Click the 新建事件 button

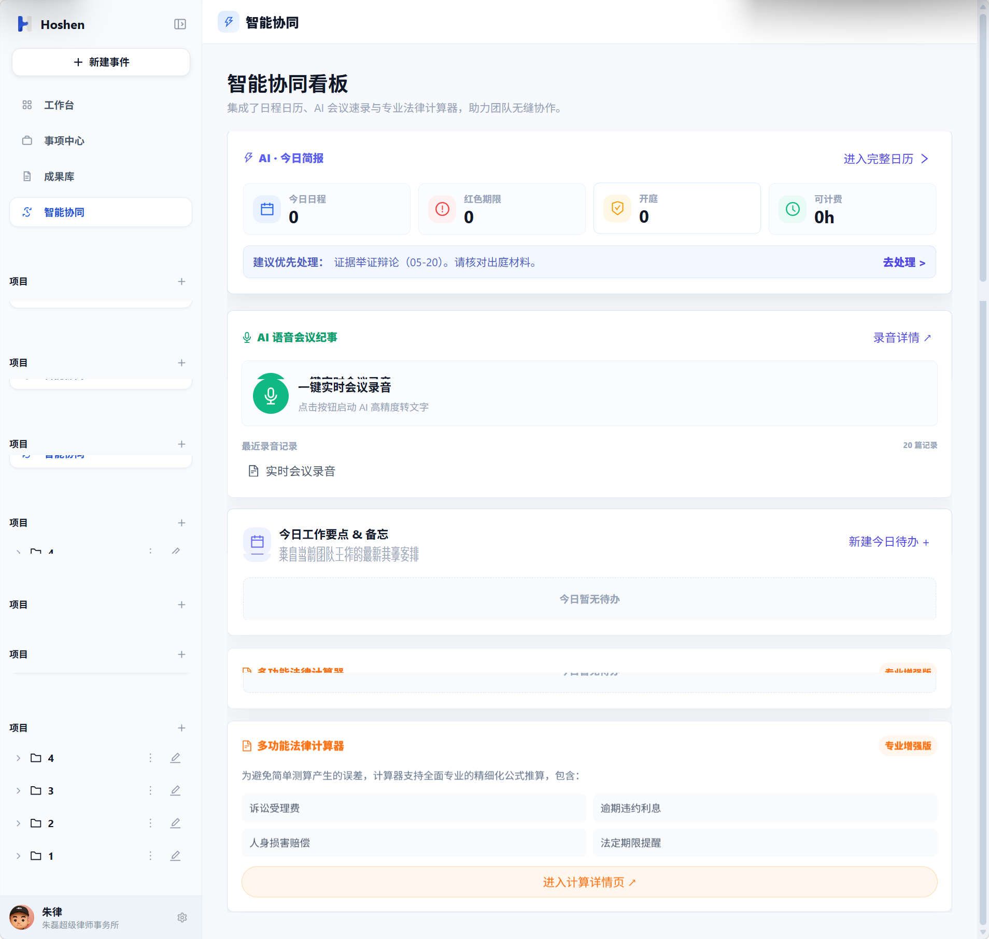coord(101,62)
